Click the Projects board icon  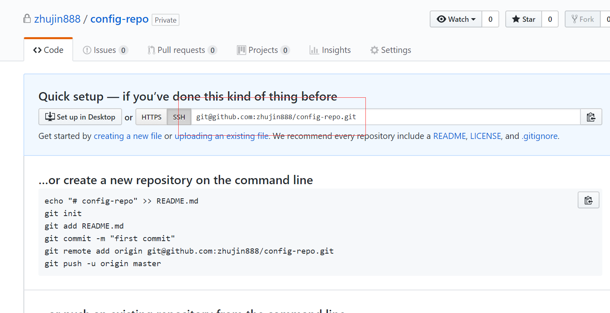(241, 50)
